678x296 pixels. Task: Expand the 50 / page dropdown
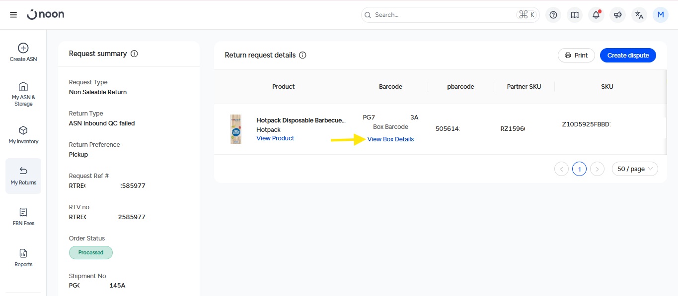point(635,169)
